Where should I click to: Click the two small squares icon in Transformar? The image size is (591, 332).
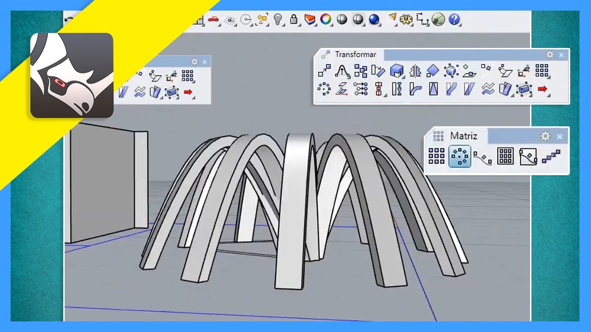tap(486, 71)
